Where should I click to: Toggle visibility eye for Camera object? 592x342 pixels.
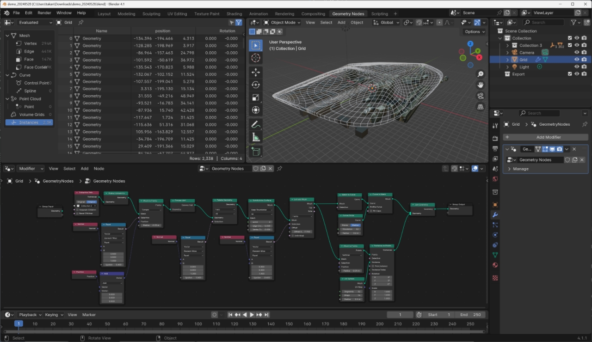tap(577, 53)
